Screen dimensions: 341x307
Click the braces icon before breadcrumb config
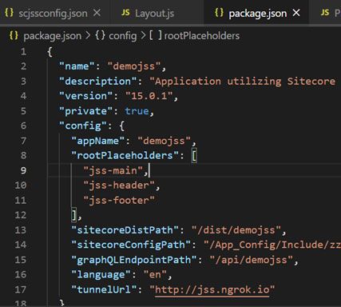click(x=100, y=35)
